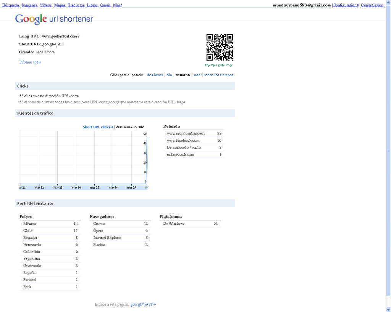Click the Google url shortener logo
Viewport: 391px width, 312px height.
(x=54, y=19)
